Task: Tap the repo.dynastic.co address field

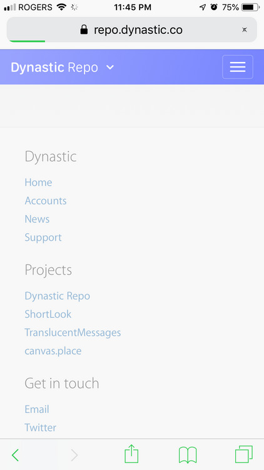Action: (x=132, y=29)
